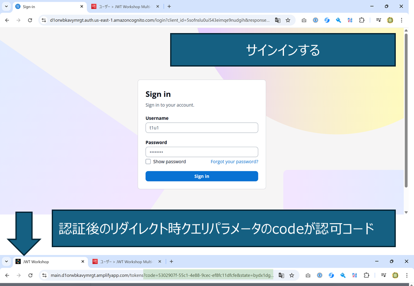
Task: Click the Username input field
Action: tap(202, 128)
